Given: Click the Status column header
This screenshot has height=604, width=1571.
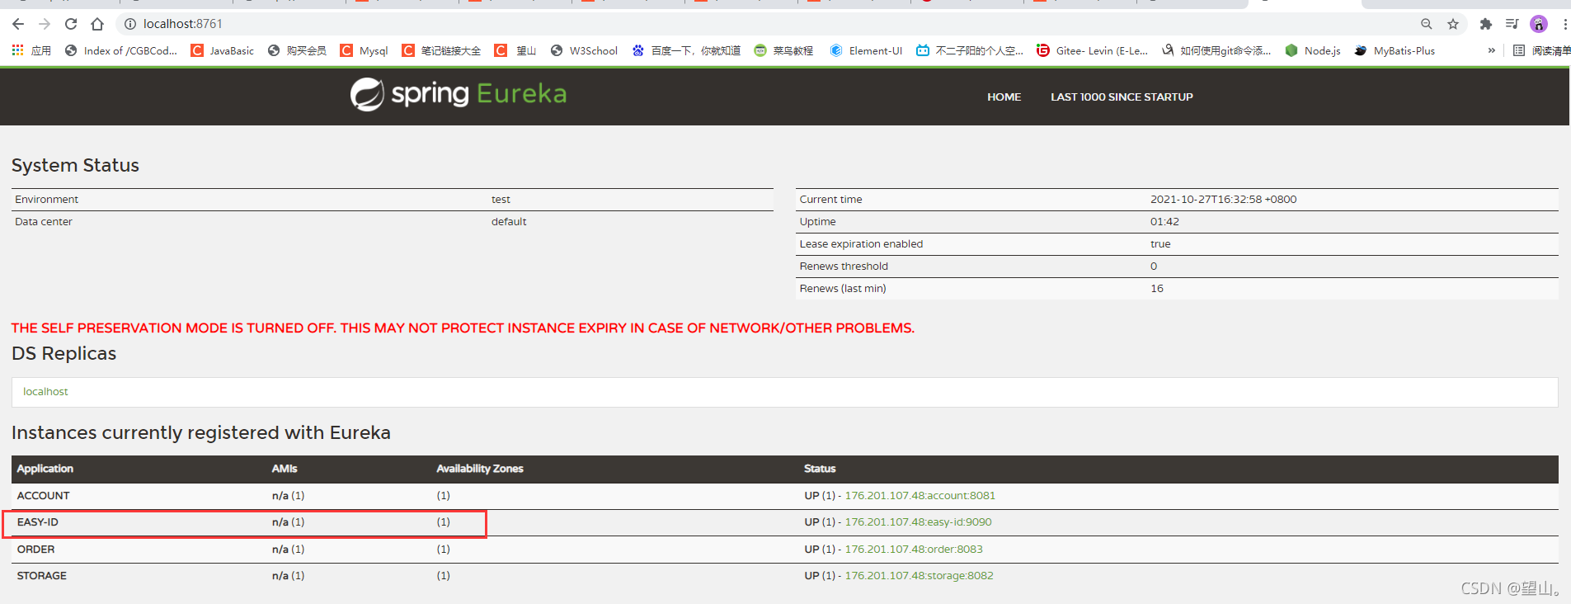Looking at the screenshot, I should (x=820, y=468).
